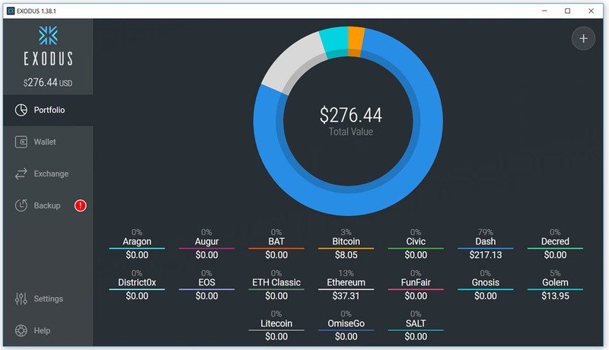The image size is (609, 350).
Task: Select the Gnosis asset
Action: pos(486,285)
